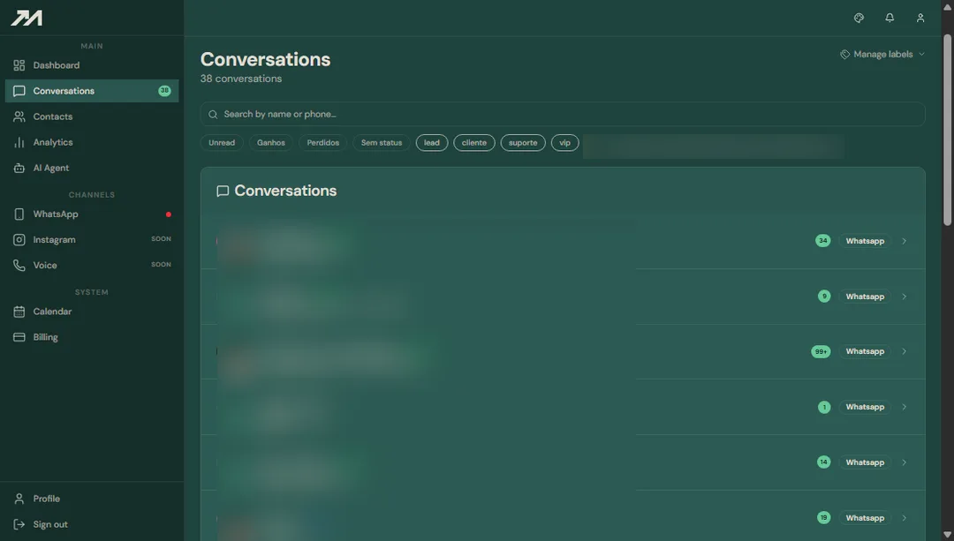Toggle the vip label filter
954x541 pixels.
coord(564,143)
